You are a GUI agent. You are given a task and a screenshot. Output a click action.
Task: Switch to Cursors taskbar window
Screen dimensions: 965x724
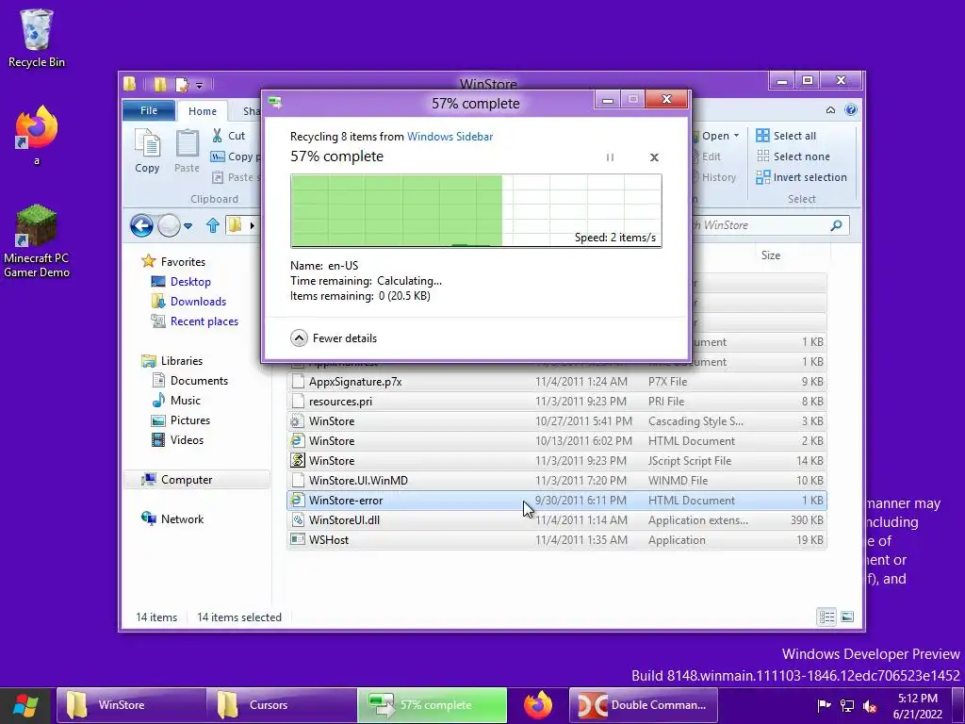pos(282,705)
